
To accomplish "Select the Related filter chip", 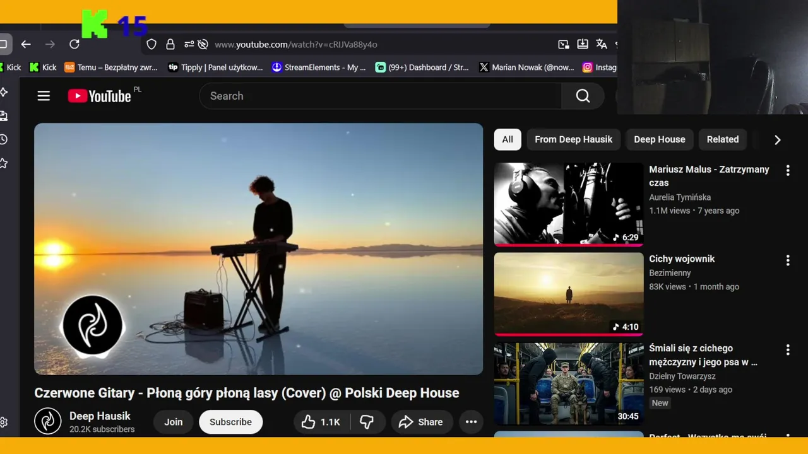I will click(723, 139).
